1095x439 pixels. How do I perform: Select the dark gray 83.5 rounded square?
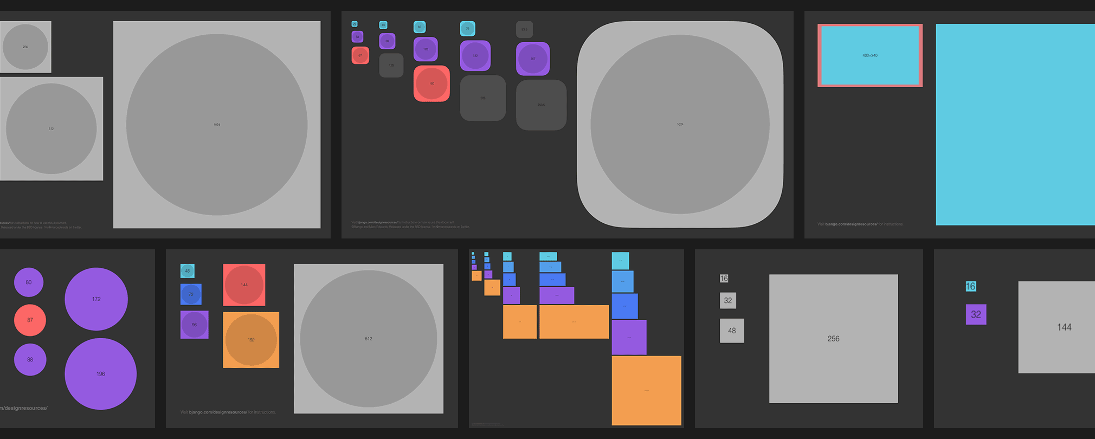[x=524, y=29]
